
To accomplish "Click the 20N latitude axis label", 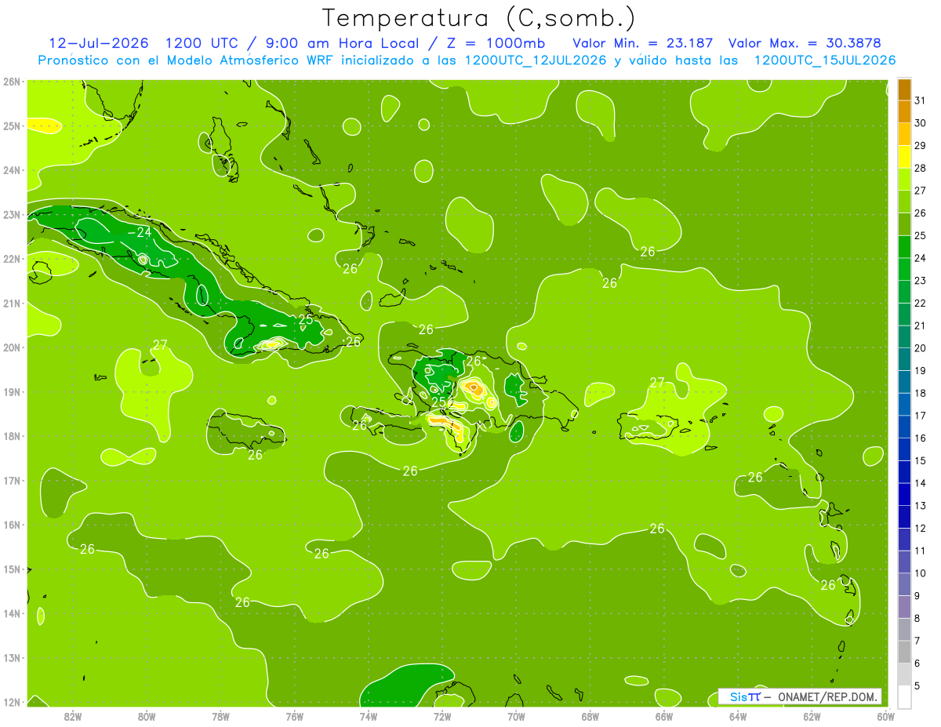I will point(13,347).
